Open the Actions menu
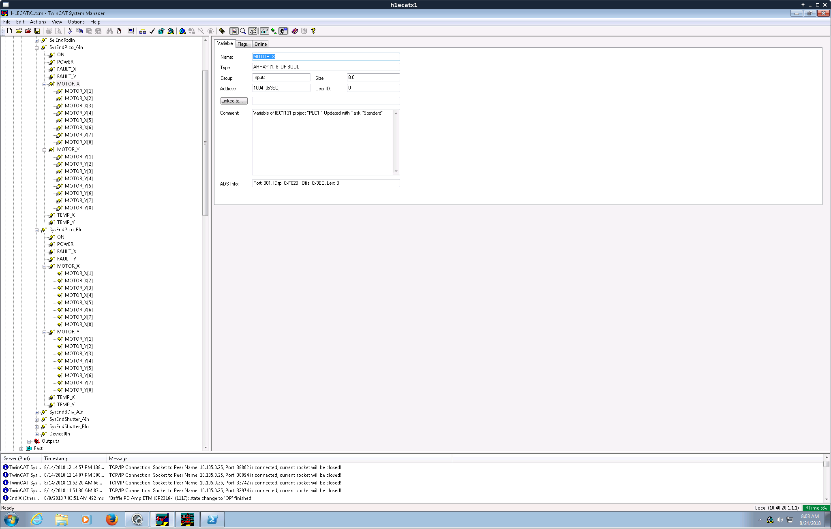The image size is (831, 529). coord(38,22)
